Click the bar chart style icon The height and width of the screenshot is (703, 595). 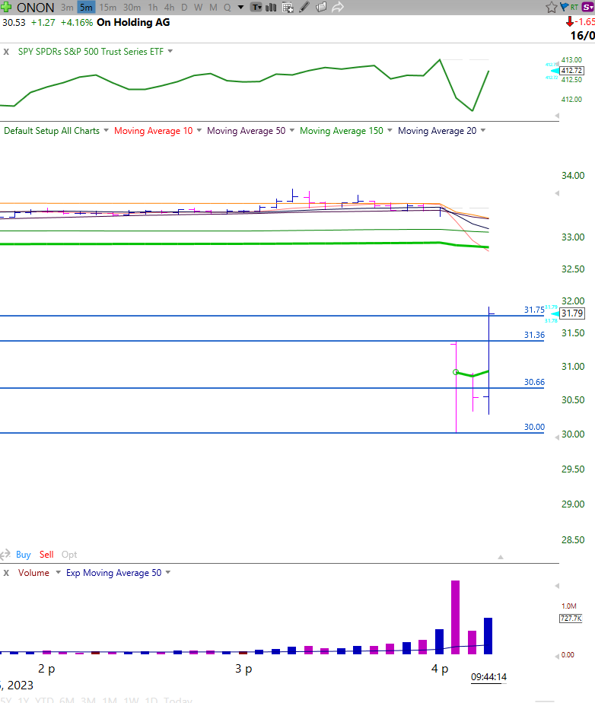(x=271, y=7)
